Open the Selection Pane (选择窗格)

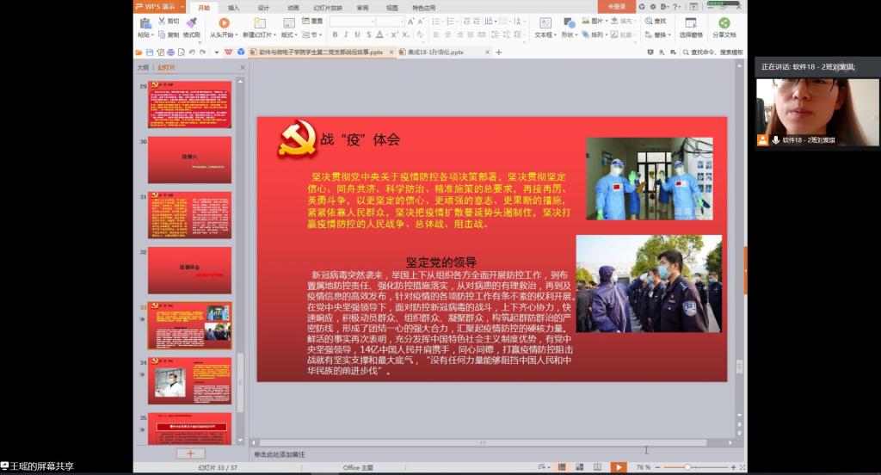tap(690, 28)
